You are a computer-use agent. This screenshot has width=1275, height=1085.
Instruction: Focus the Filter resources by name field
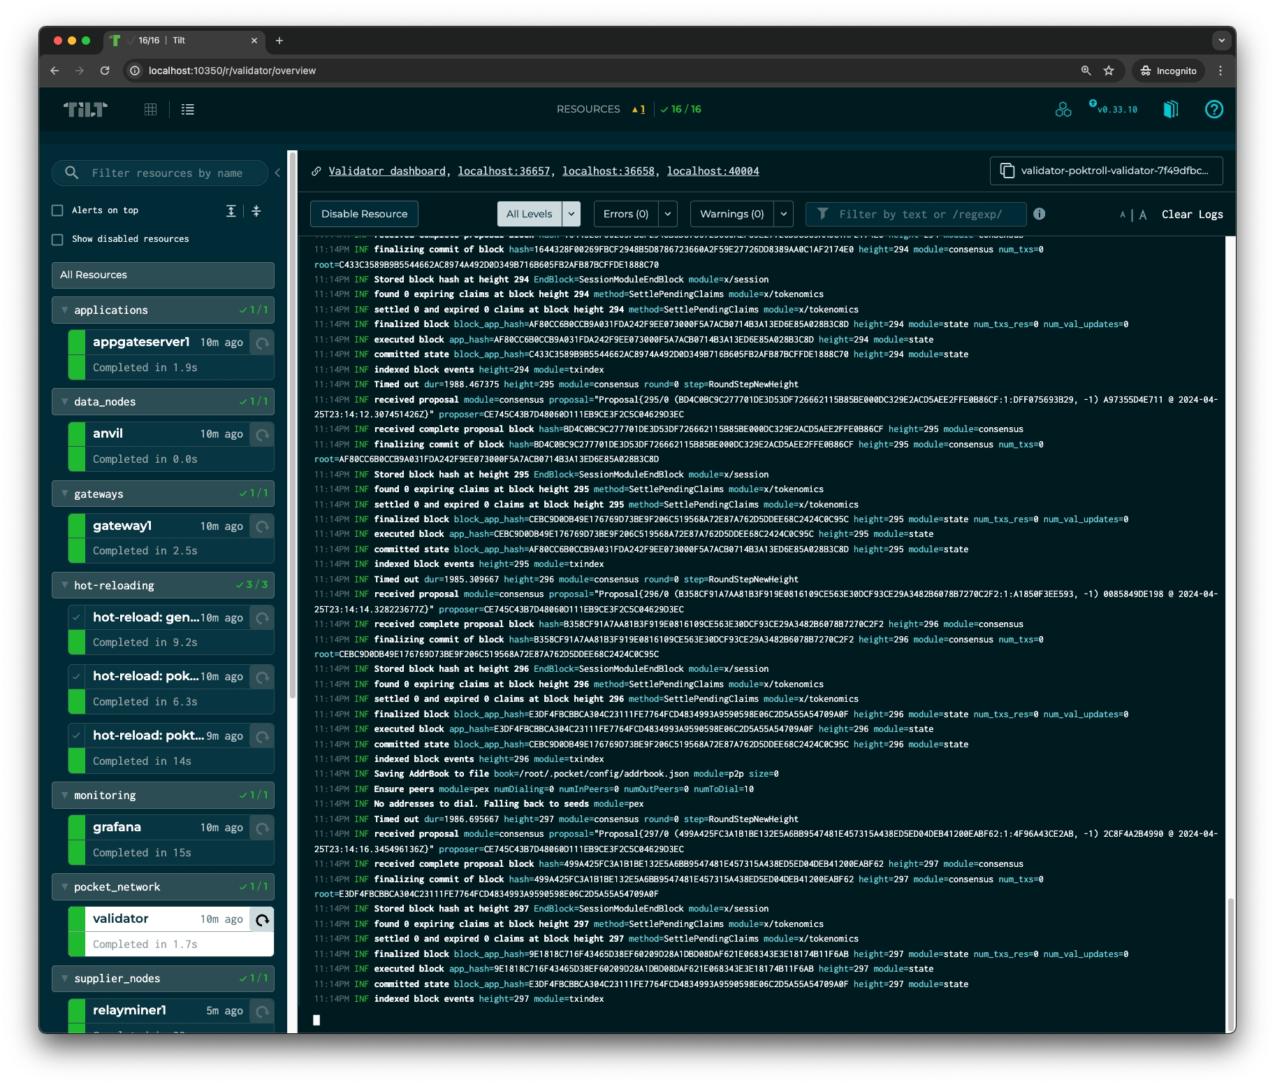[x=168, y=173]
